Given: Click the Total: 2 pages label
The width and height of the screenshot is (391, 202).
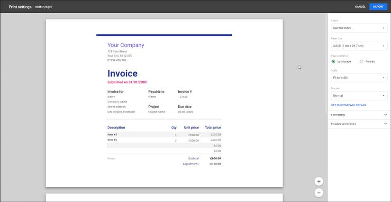Looking at the screenshot, I should [44, 7].
